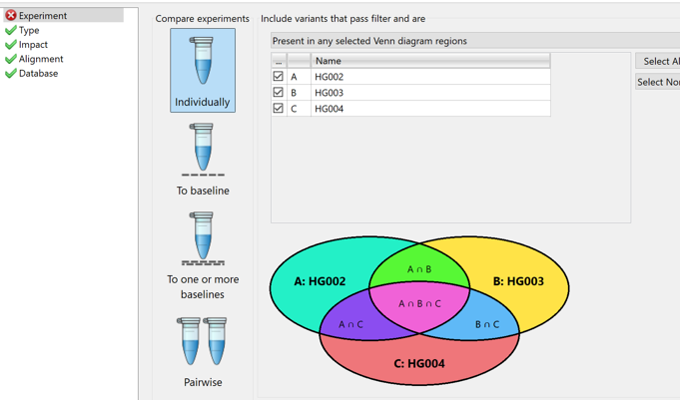Click the ellipsis column header in table
The width and height of the screenshot is (680, 400).
(x=279, y=61)
